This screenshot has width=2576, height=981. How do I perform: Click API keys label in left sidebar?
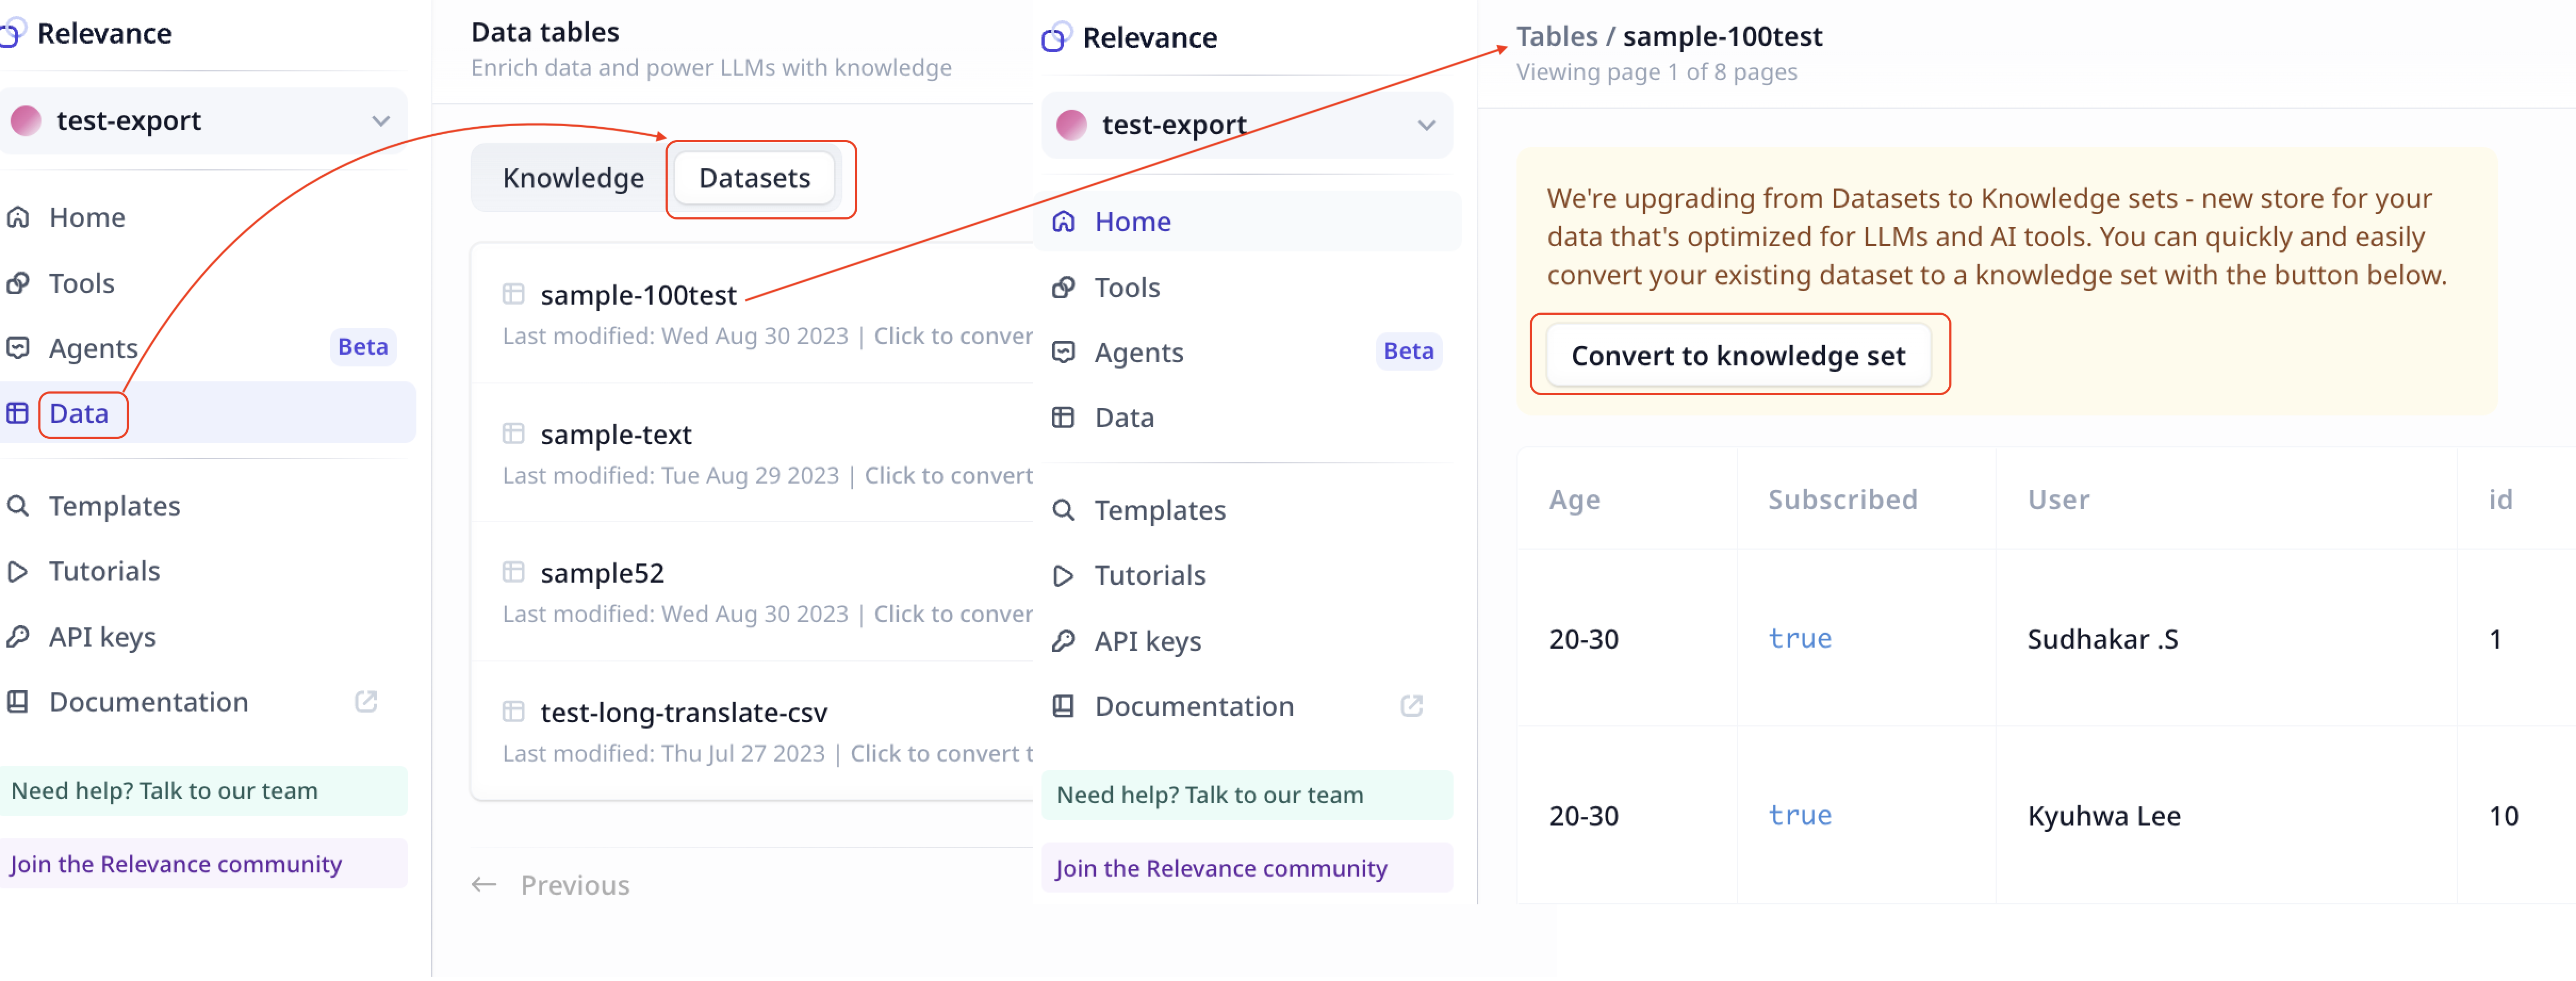102,637
